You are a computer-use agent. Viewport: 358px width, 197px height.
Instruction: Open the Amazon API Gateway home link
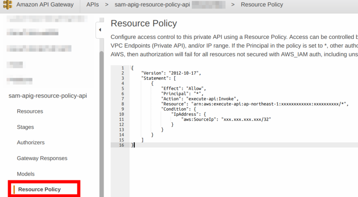[x=45, y=4]
